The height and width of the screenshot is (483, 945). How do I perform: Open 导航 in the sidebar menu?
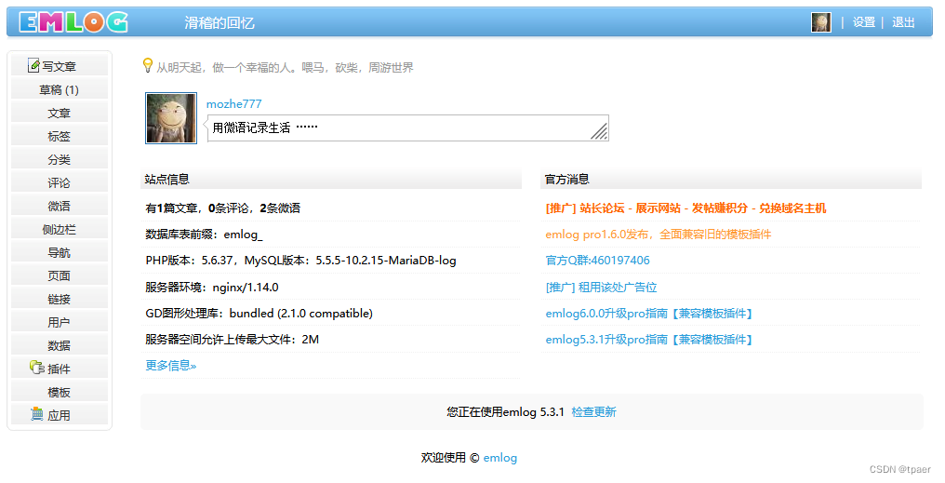[60, 252]
